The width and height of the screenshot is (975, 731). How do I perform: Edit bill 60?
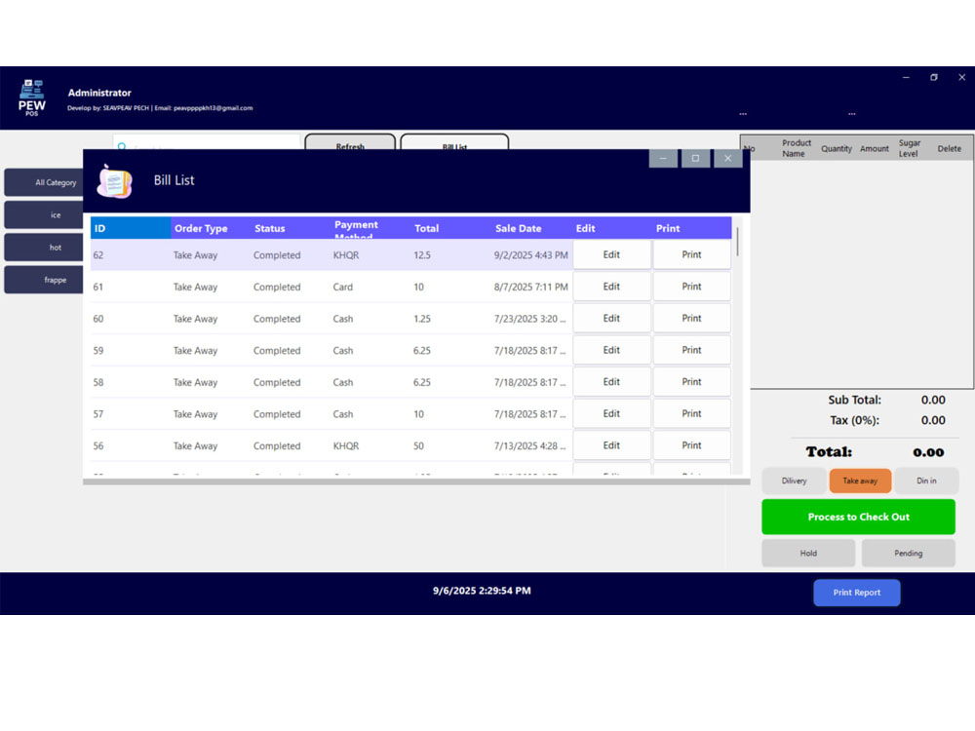[611, 319]
